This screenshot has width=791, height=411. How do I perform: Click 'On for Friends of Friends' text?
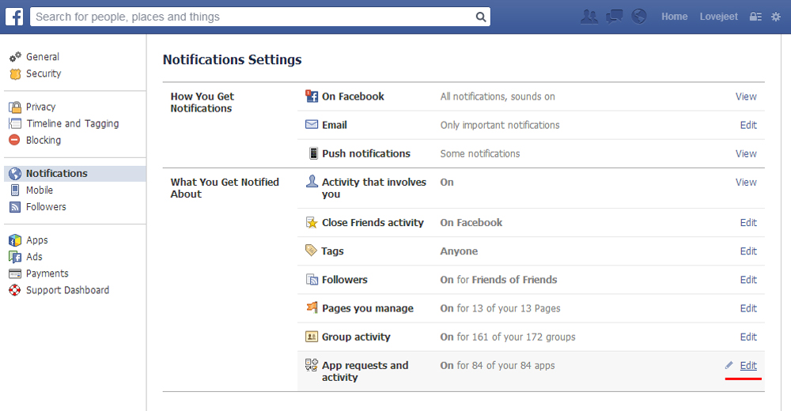click(x=498, y=279)
